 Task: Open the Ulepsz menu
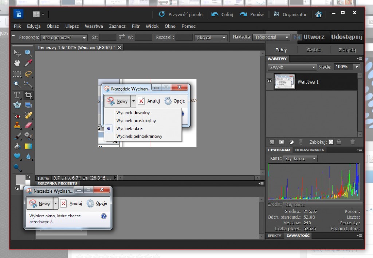(x=72, y=26)
